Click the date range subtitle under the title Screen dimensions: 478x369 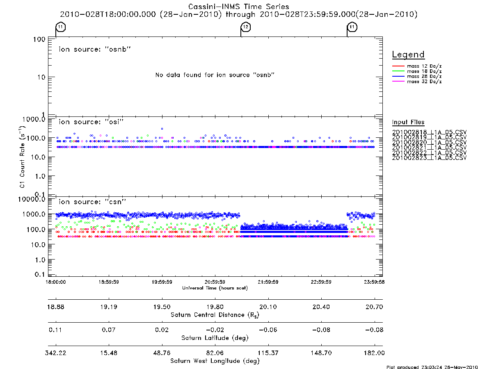(239, 14)
